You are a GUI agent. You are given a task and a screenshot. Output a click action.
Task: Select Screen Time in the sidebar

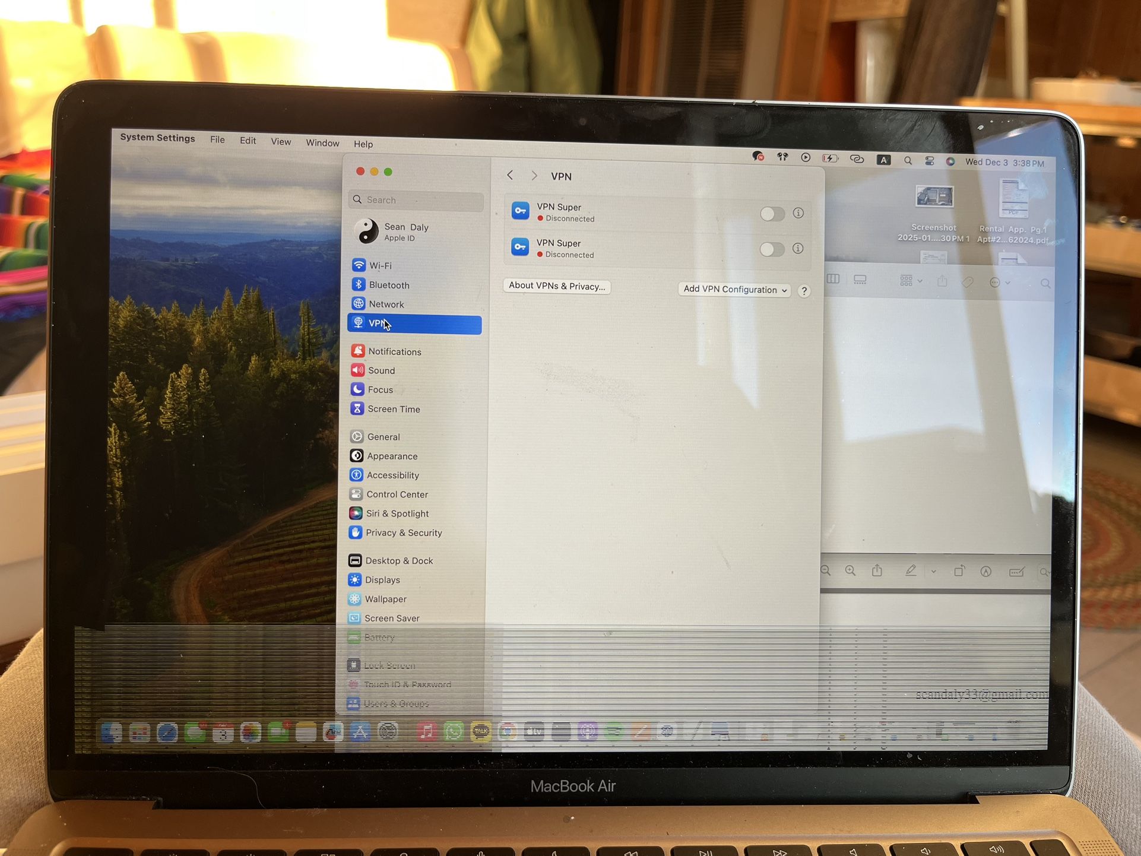click(393, 408)
